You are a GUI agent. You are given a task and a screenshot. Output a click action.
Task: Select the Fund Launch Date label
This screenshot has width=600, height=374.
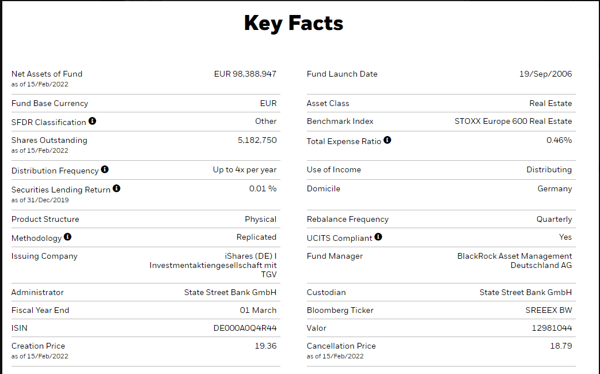(342, 74)
